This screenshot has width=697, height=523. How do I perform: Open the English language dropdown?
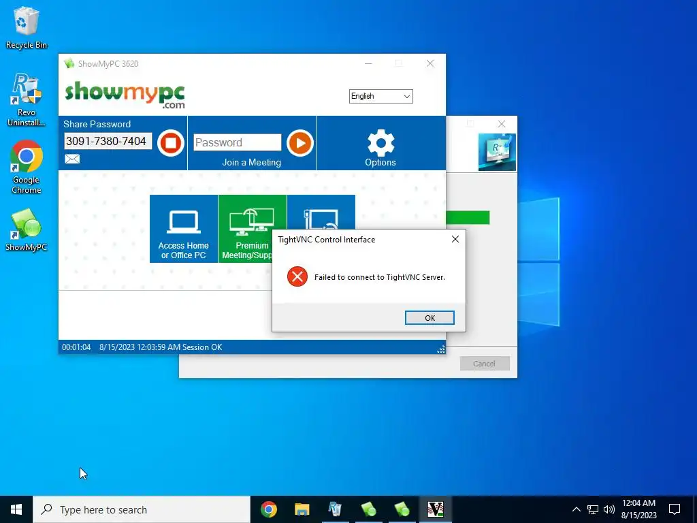(381, 96)
